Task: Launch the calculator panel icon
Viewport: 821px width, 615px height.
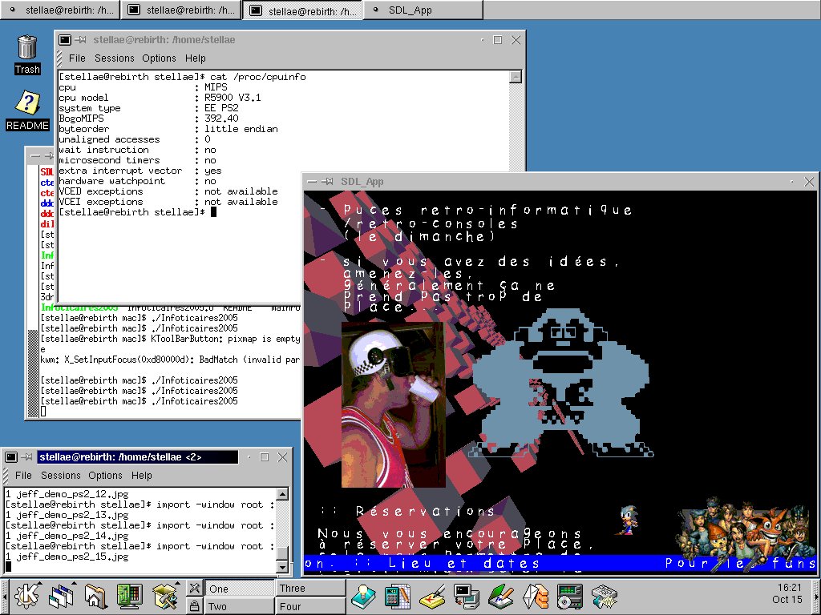Action: pyautogui.click(x=398, y=596)
